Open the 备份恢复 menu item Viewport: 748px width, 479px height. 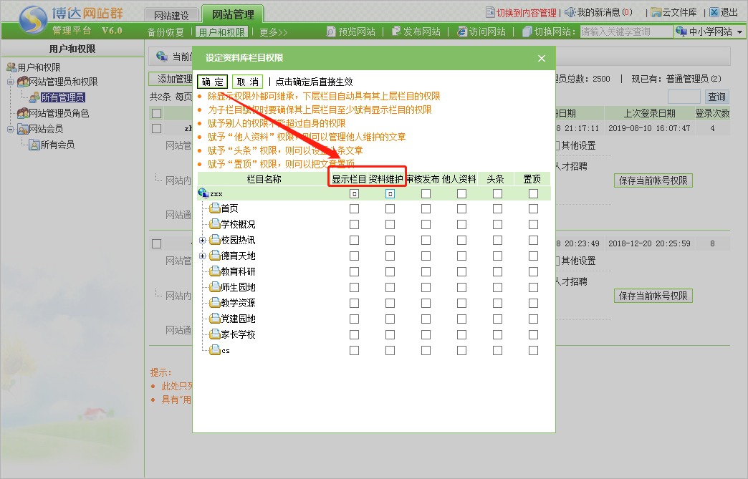click(x=166, y=32)
